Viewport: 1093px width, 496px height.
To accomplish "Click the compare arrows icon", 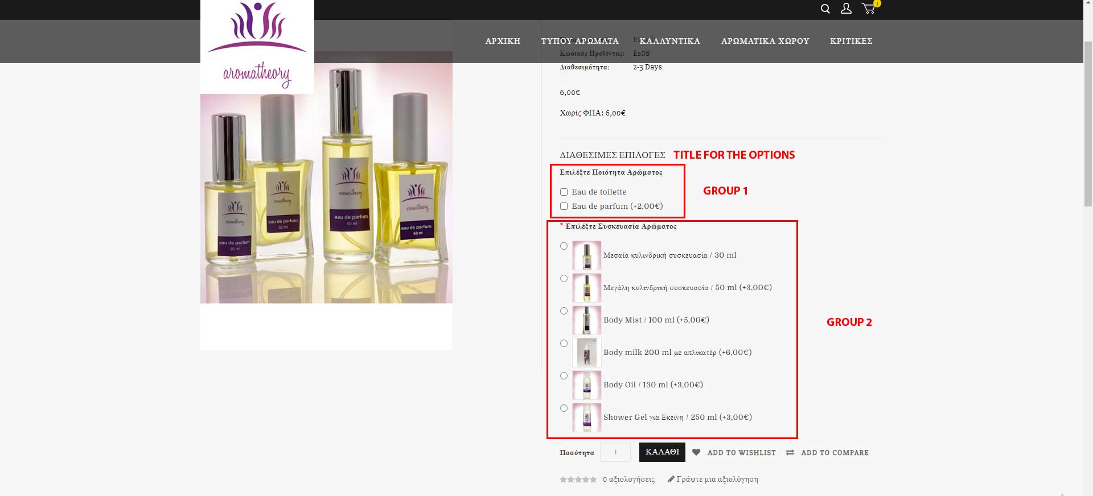I will click(790, 453).
